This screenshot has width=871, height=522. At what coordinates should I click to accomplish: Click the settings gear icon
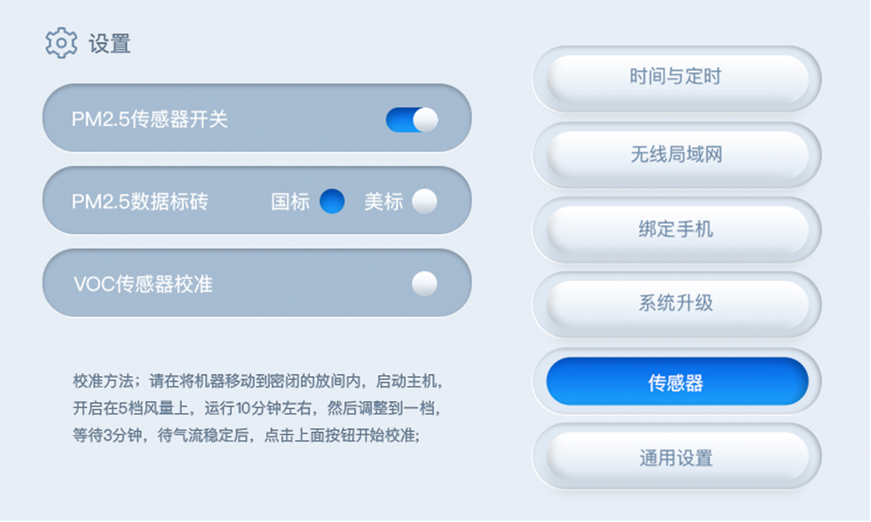(61, 43)
